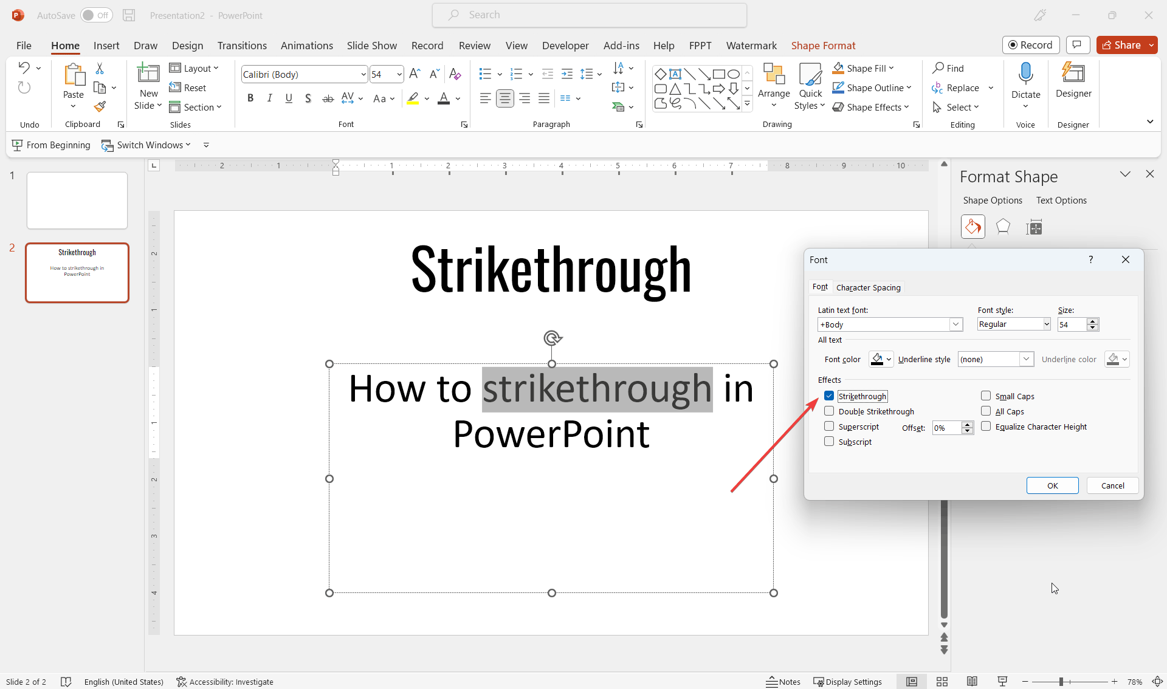Select the Italic formatting icon
Viewport: 1167px width, 689px height.
pyautogui.click(x=270, y=98)
